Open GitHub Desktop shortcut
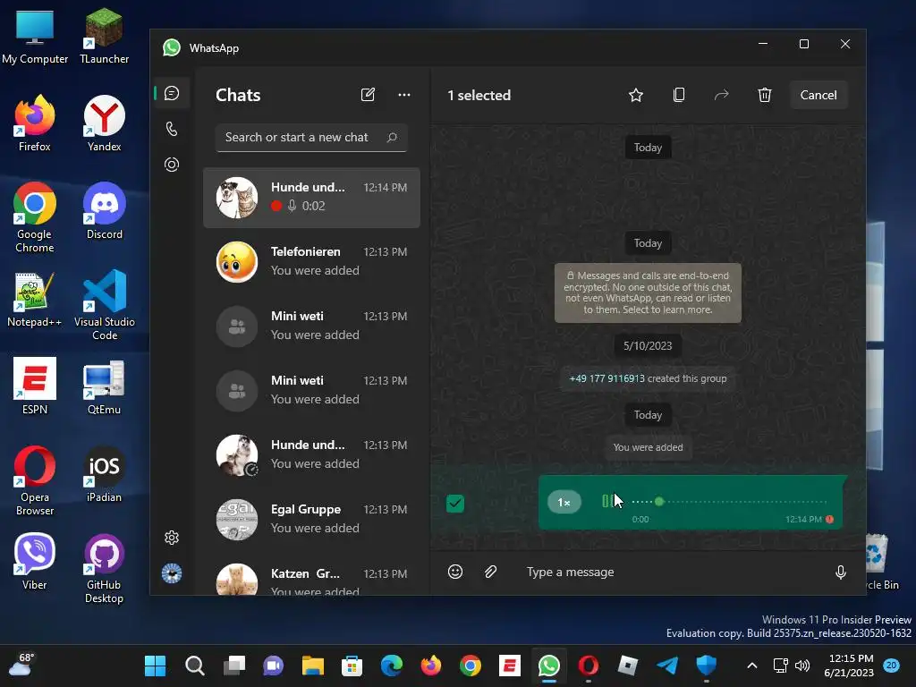The image size is (916, 687). [x=105, y=568]
